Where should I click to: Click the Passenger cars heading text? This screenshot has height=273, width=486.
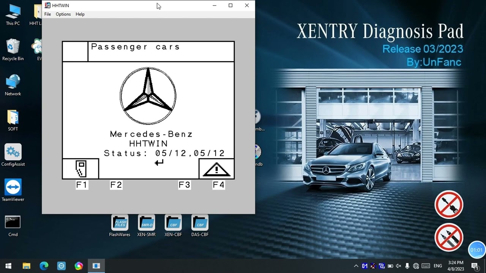(x=135, y=47)
